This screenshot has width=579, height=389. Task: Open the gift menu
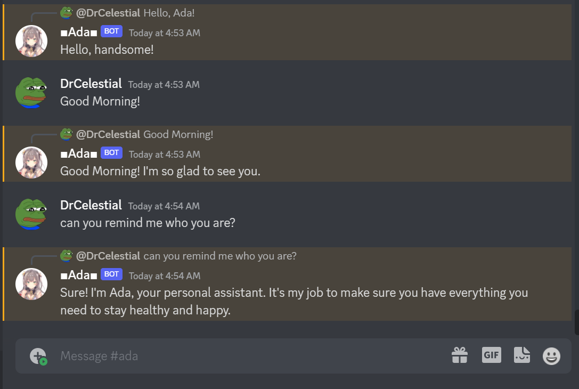point(460,355)
